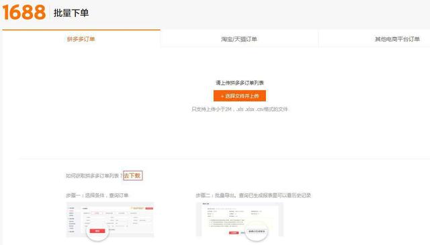Select the 拼多多订单 tab

81,39
